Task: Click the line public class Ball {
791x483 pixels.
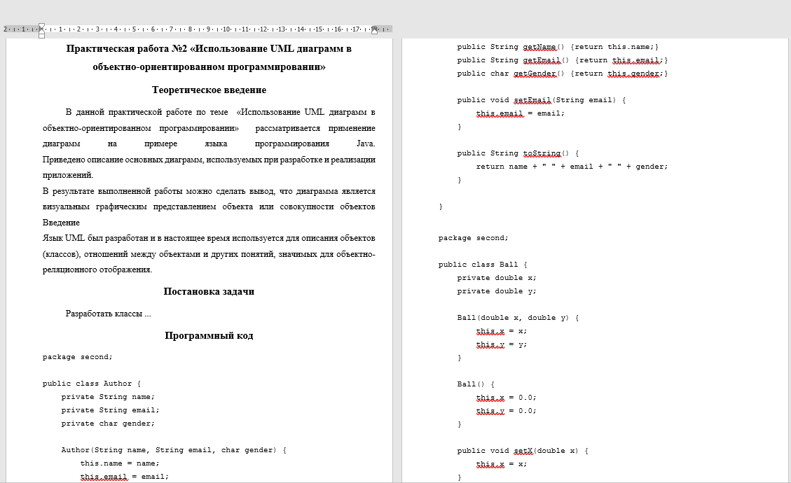Action: click(483, 264)
